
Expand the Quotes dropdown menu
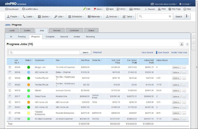click(44, 16)
